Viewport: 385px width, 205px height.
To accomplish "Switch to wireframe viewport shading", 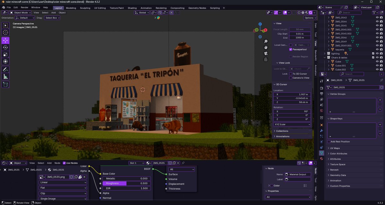I will pos(299,12).
